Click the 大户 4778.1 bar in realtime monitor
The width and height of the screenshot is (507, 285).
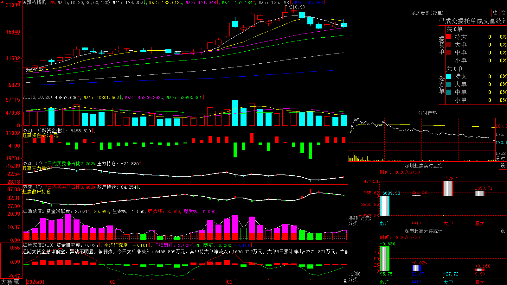(x=448, y=188)
